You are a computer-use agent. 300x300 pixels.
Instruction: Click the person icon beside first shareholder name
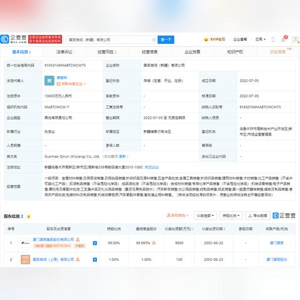(x=77, y=239)
